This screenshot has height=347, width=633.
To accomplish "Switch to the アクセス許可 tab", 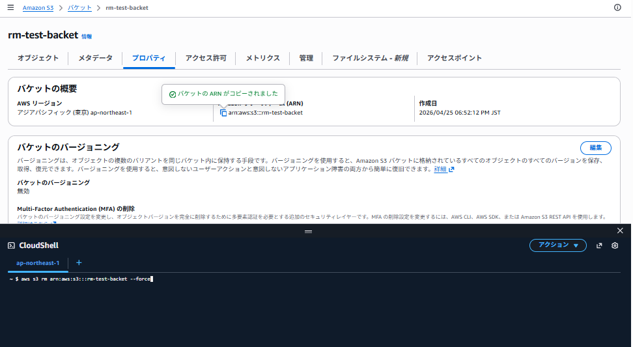I will (x=206, y=58).
